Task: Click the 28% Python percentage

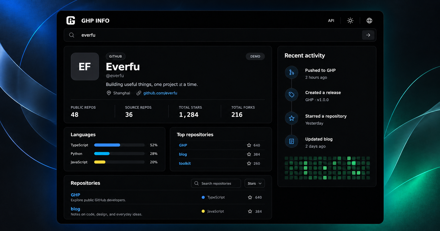Action: (x=154, y=153)
